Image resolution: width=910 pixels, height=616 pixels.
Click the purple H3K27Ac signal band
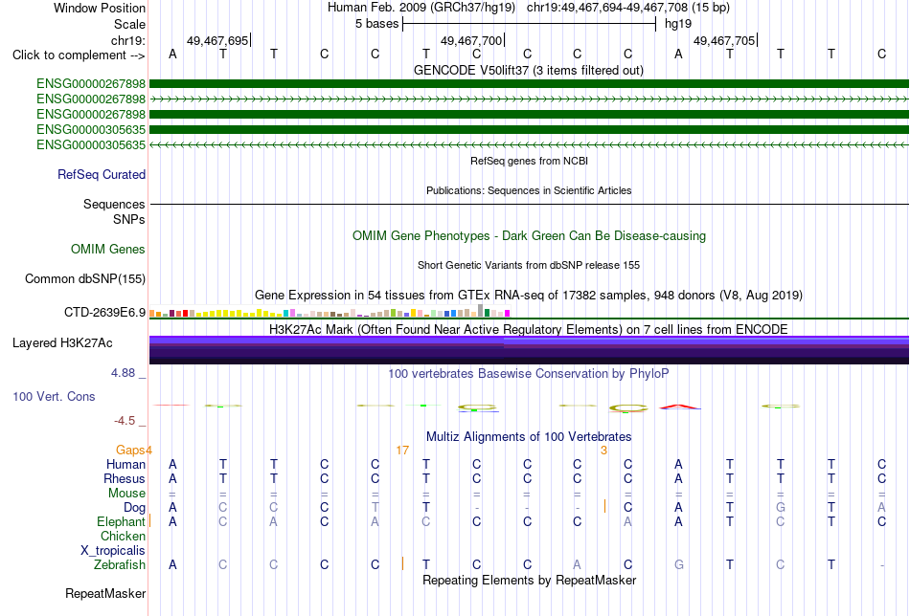coord(529,350)
